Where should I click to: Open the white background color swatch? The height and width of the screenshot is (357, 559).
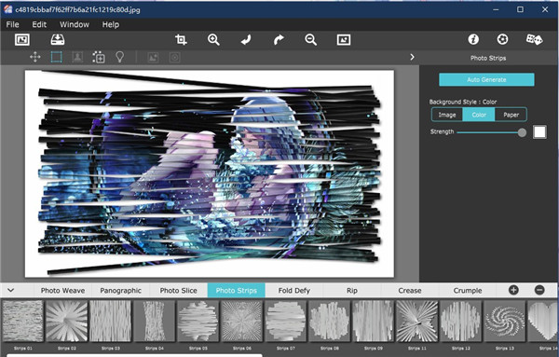point(539,132)
